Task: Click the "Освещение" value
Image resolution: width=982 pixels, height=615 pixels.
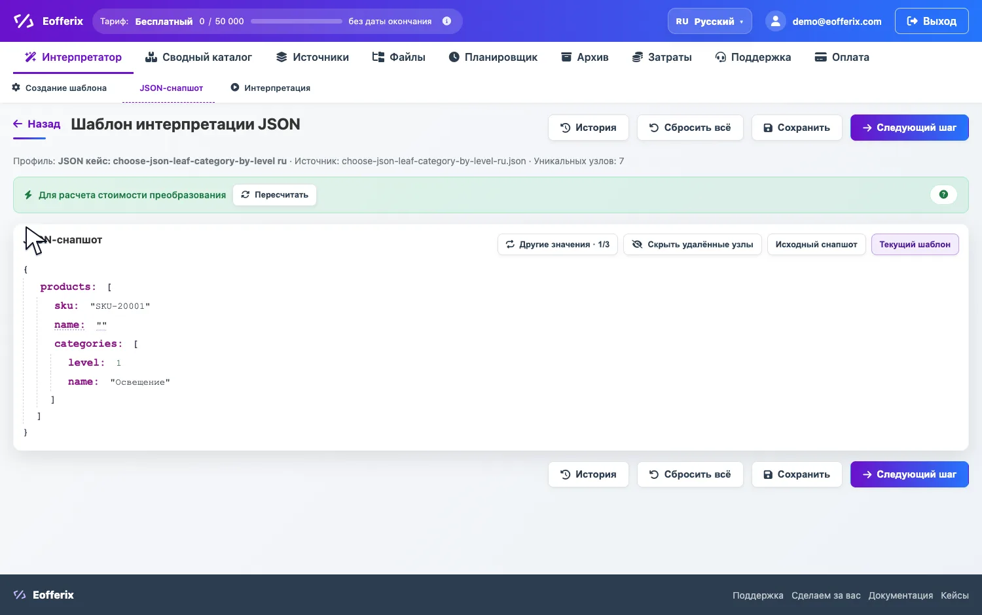Action: pyautogui.click(x=140, y=382)
